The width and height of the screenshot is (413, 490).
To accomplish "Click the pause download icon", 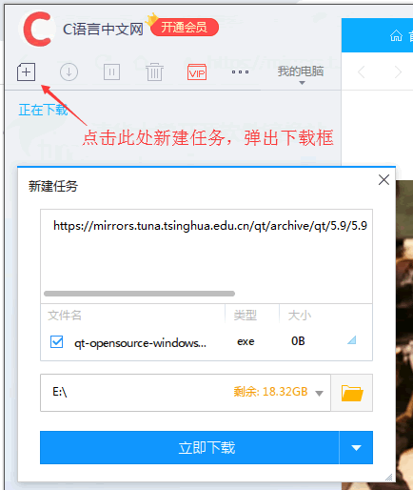I will point(111,72).
